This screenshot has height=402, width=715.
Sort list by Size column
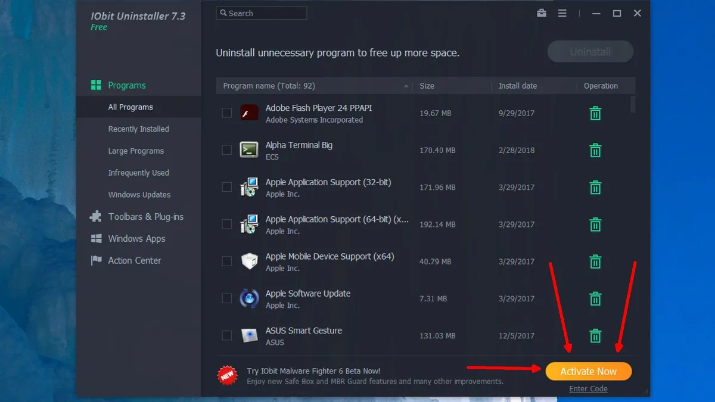[452, 86]
